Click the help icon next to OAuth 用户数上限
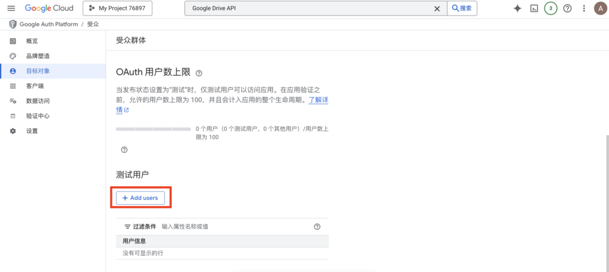609x272 pixels. click(199, 73)
